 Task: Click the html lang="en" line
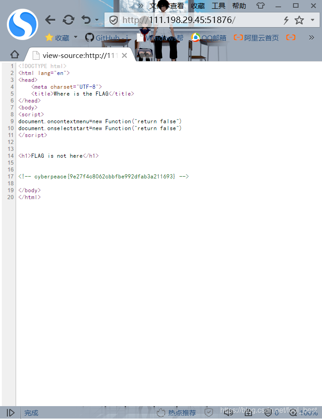point(44,73)
